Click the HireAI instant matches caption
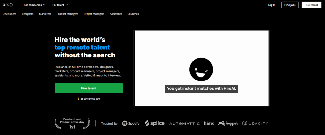 click(202, 89)
